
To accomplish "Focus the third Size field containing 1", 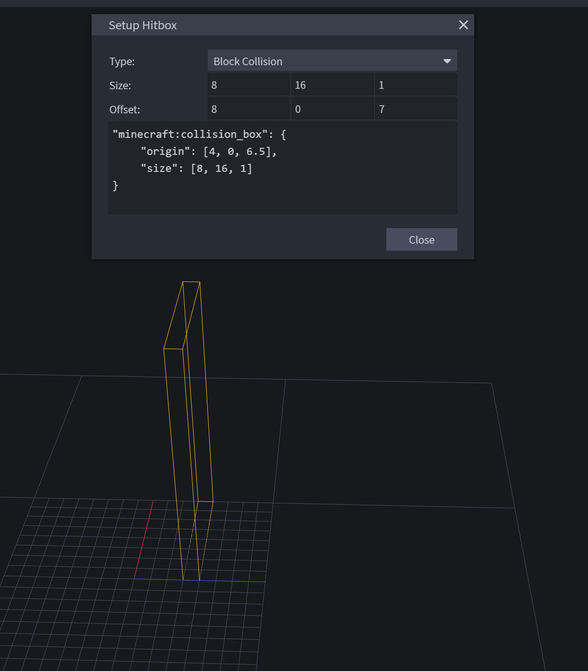I will pyautogui.click(x=416, y=85).
